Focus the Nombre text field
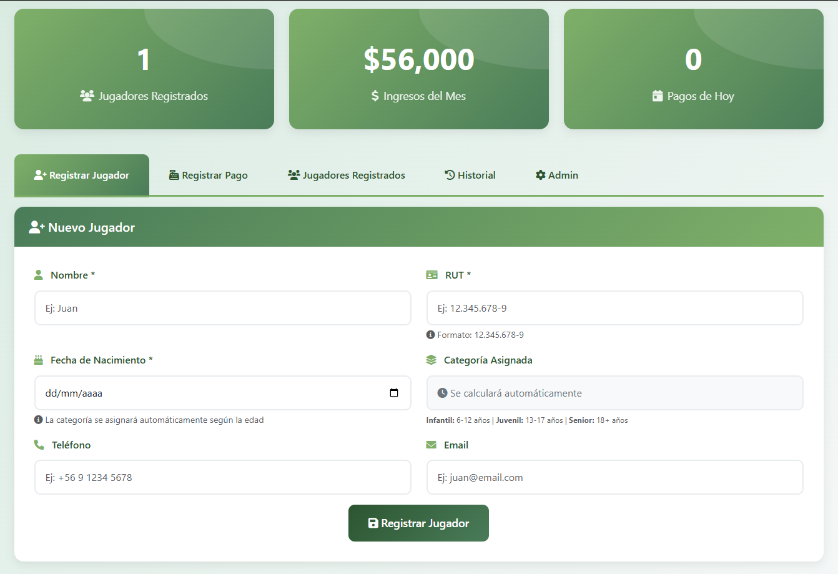Viewport: 838px width, 574px height. tap(222, 308)
